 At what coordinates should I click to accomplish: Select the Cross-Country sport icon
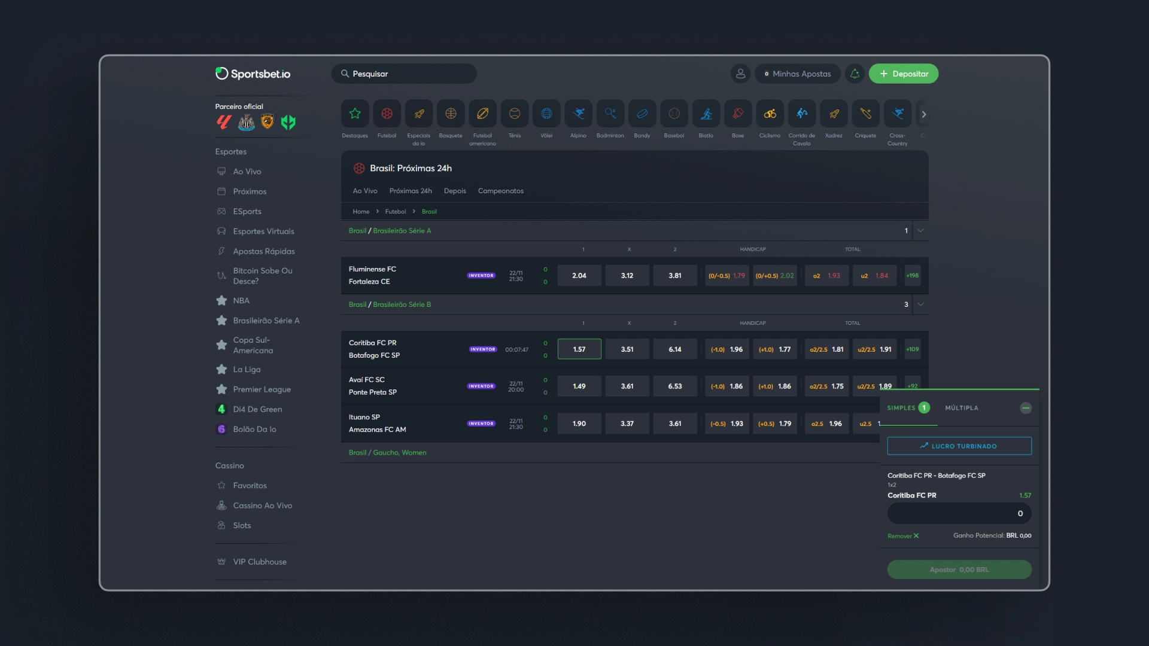[x=898, y=114]
